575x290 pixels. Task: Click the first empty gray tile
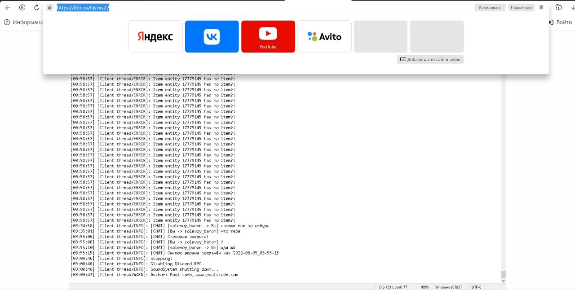(x=380, y=37)
